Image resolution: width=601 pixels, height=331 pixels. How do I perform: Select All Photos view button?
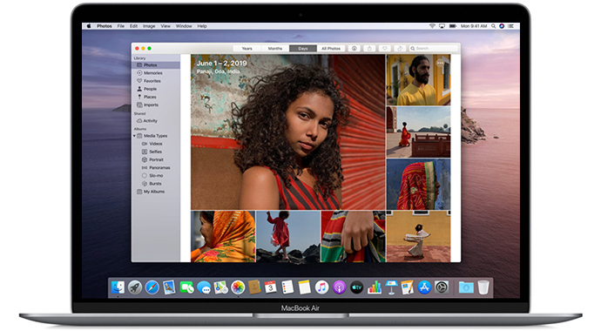(331, 49)
